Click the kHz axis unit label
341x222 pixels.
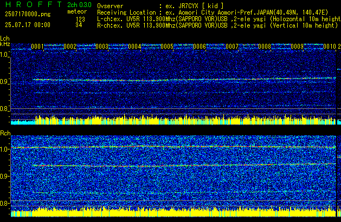[5, 44]
